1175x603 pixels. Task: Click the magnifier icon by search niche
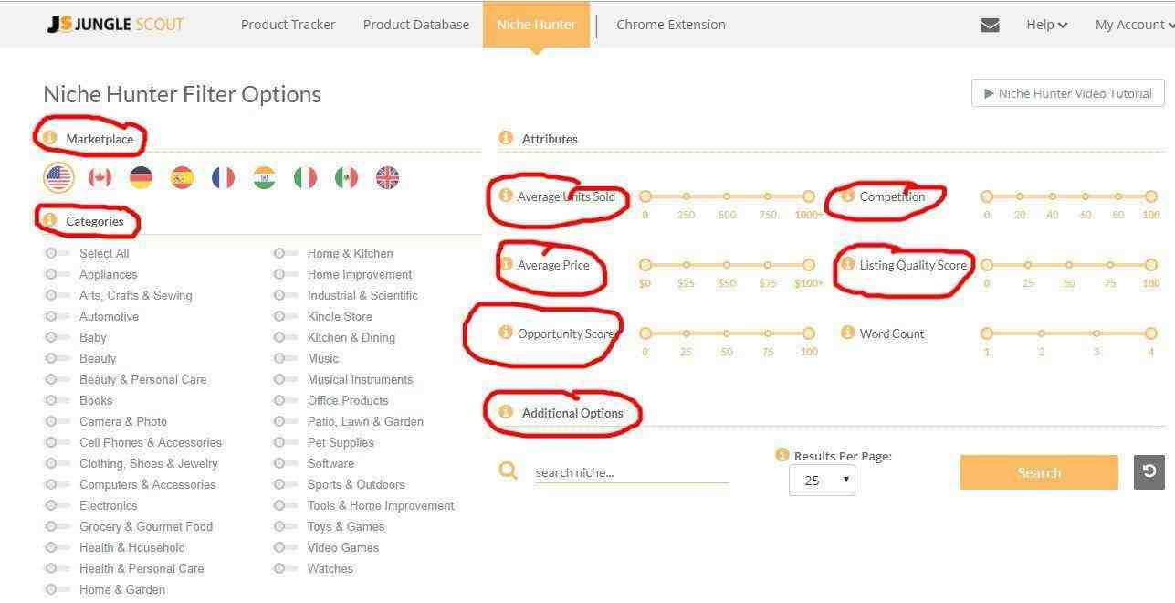(x=509, y=471)
